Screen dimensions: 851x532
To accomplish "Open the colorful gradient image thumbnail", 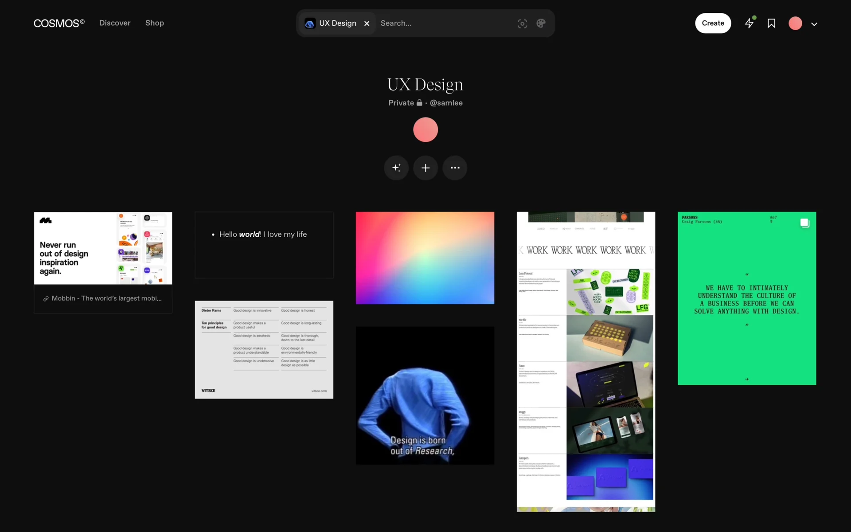I will 425,258.
